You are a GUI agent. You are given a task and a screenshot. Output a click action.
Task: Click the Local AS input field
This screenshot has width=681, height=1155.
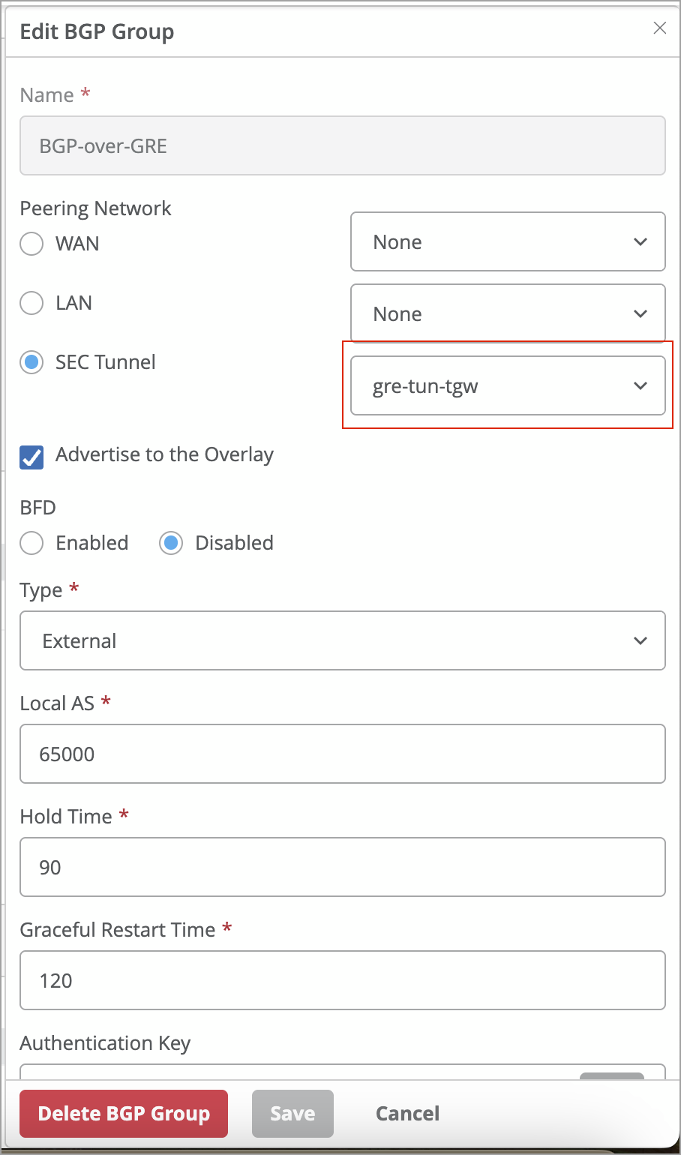pyautogui.click(x=342, y=754)
